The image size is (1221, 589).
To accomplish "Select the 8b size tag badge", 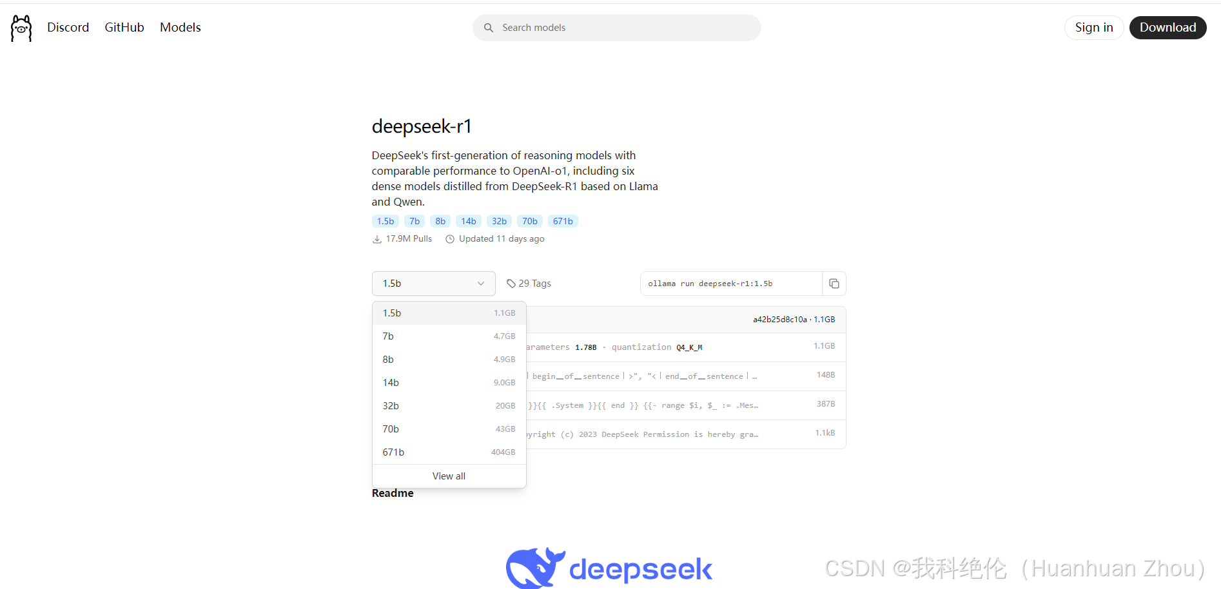I will pos(440,221).
